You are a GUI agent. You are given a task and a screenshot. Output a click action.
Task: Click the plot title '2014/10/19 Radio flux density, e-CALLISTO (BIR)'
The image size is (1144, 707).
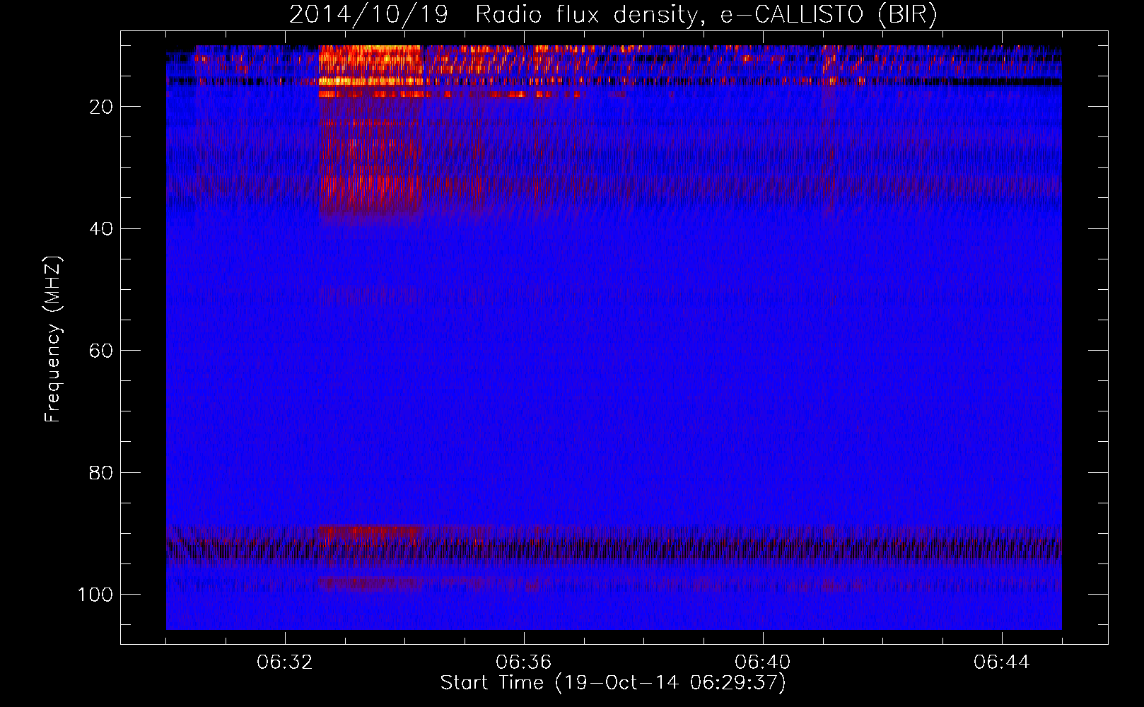(613, 15)
